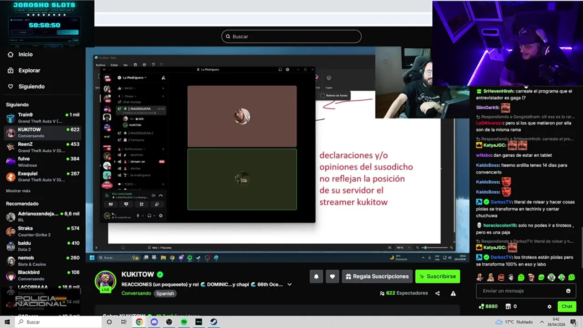Open the Inicio home link
The image size is (583, 328).
click(x=26, y=54)
